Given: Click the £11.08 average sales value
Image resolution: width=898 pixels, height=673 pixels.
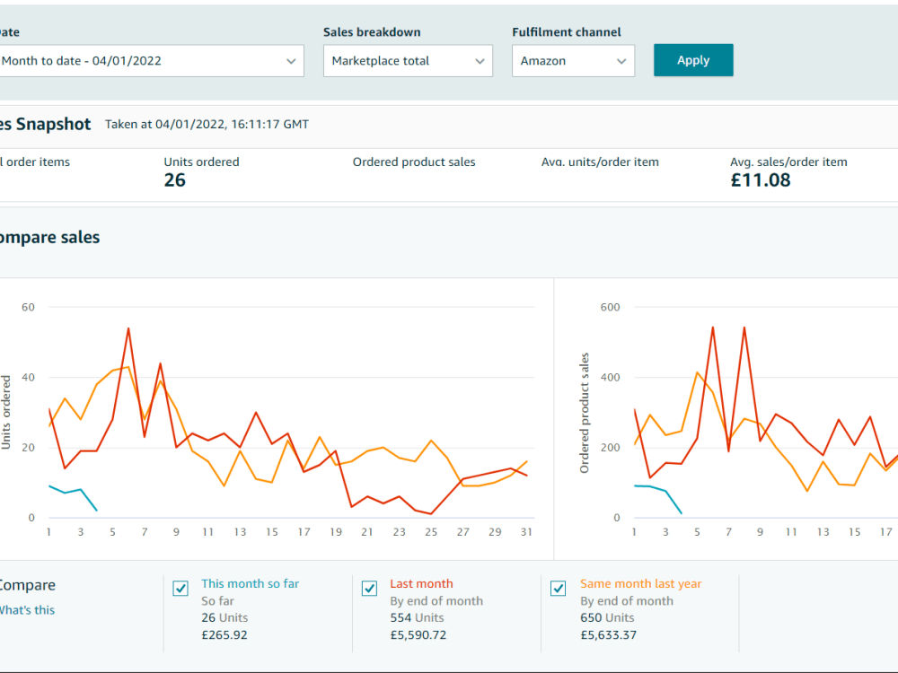Looking at the screenshot, I should click(x=760, y=180).
